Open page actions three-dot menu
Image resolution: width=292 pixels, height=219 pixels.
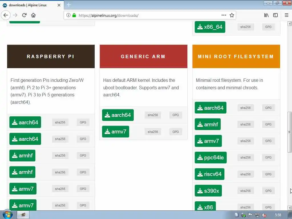pyautogui.click(x=224, y=15)
